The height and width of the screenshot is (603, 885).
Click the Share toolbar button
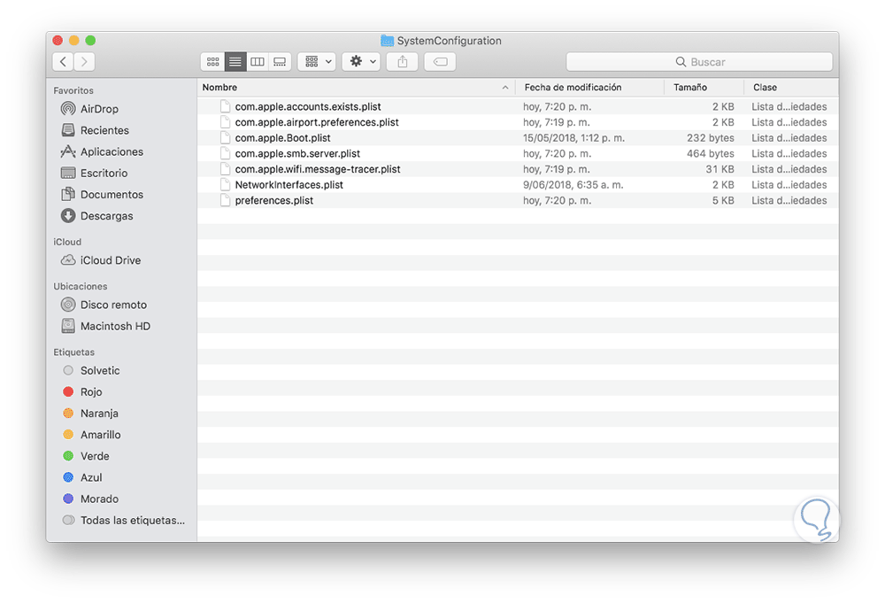click(x=403, y=62)
